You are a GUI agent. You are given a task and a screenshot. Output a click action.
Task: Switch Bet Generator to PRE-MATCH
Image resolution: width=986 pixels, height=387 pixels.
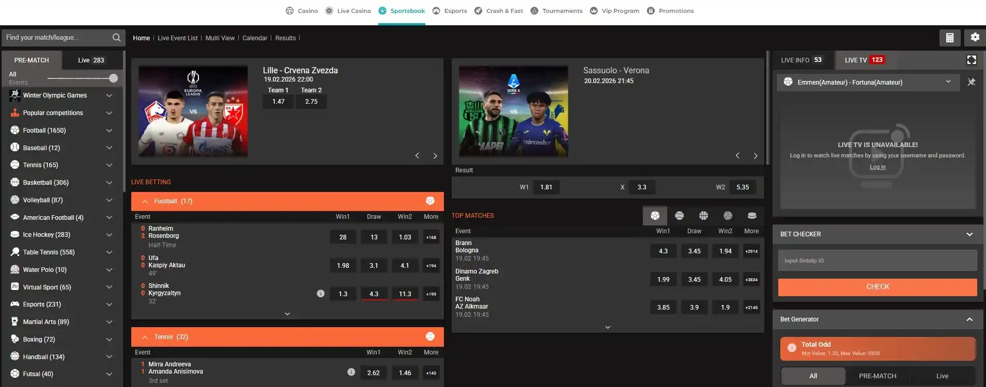pyautogui.click(x=877, y=376)
